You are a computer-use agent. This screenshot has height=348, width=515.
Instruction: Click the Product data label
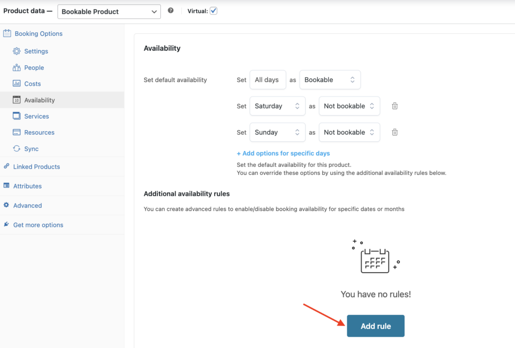pos(28,11)
